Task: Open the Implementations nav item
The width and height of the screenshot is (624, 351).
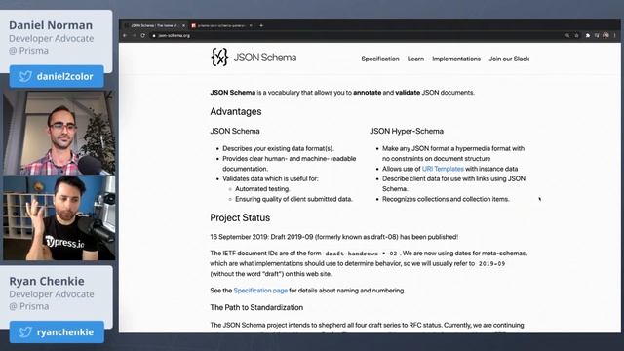Action: point(456,58)
